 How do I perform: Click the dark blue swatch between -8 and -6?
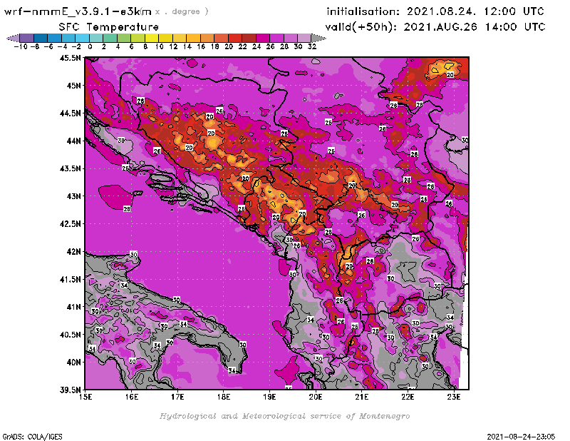click(x=41, y=39)
